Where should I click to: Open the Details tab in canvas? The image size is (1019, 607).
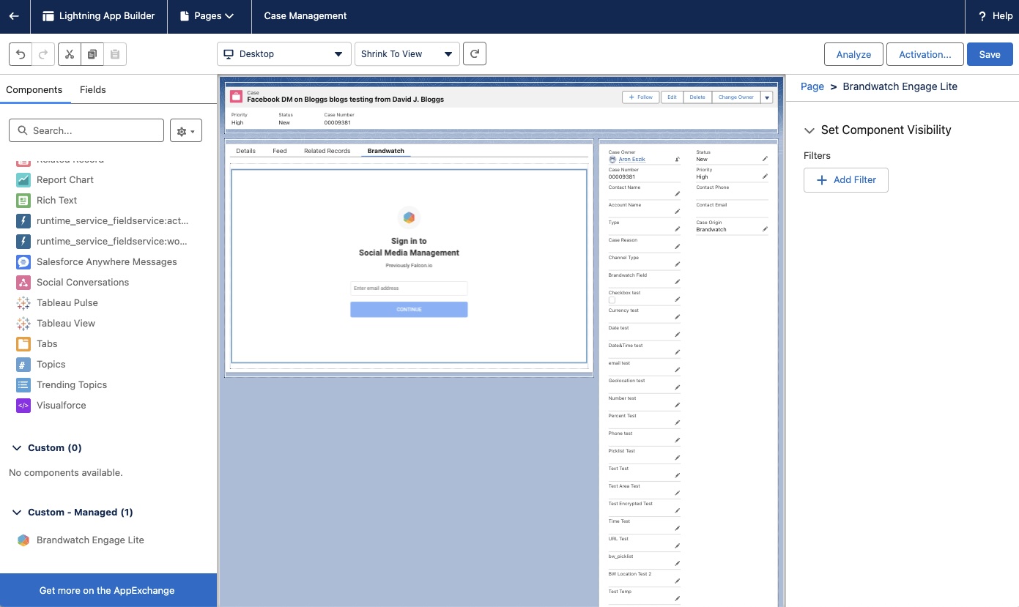coord(245,151)
